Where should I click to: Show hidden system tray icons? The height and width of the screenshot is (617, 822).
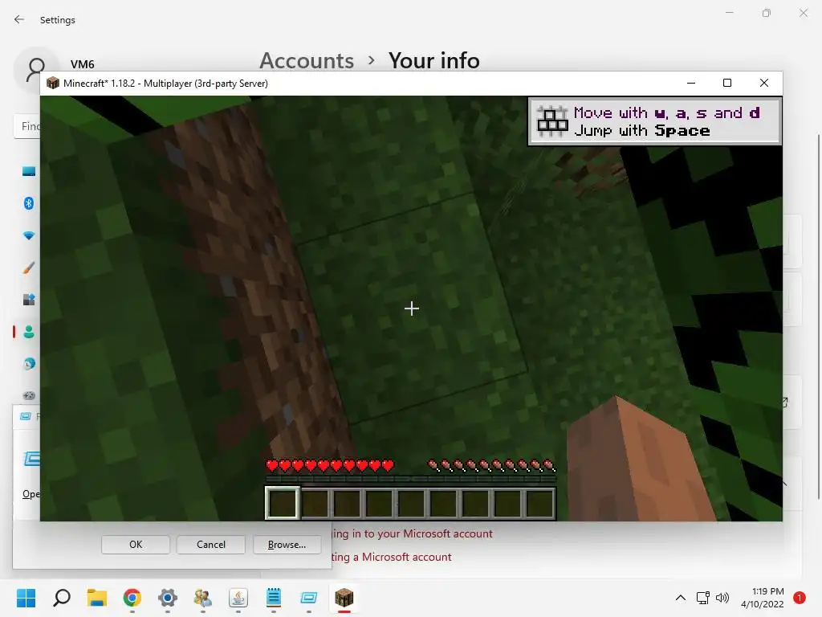point(681,598)
